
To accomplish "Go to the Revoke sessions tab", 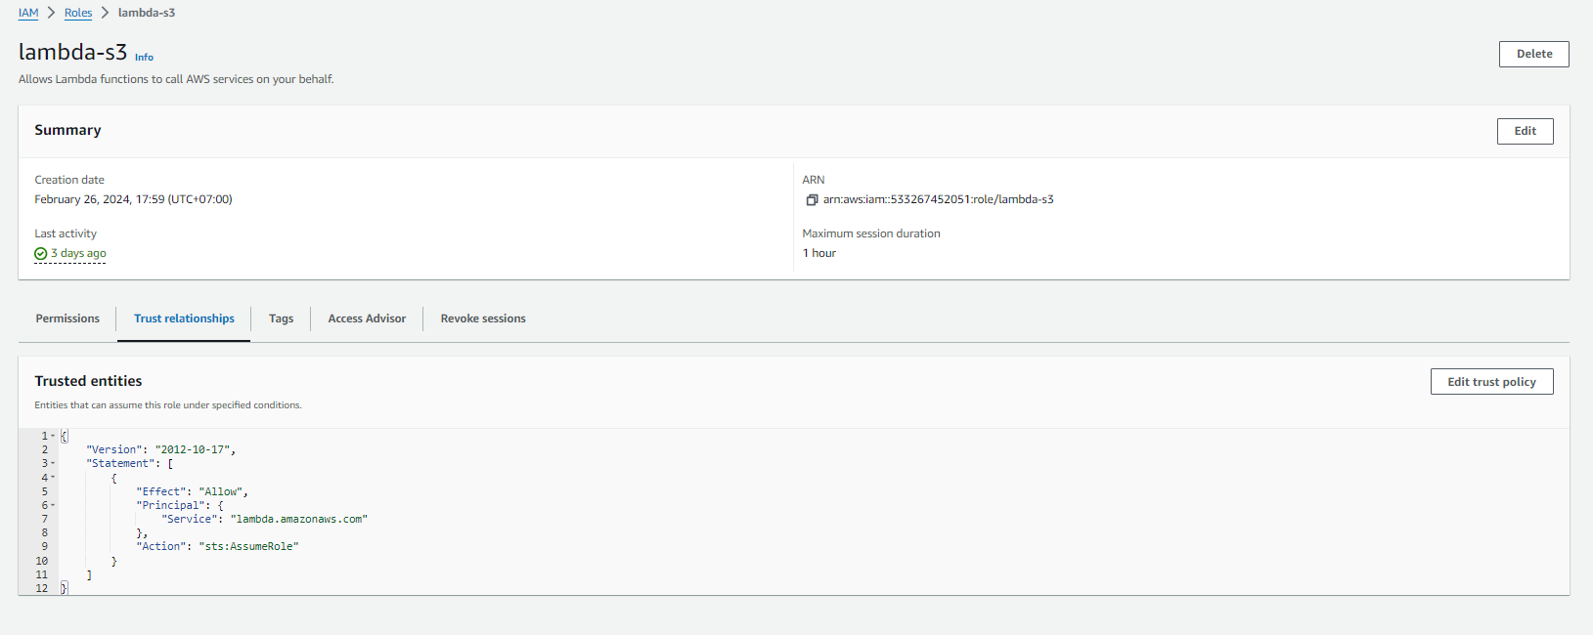I will click(x=483, y=318).
